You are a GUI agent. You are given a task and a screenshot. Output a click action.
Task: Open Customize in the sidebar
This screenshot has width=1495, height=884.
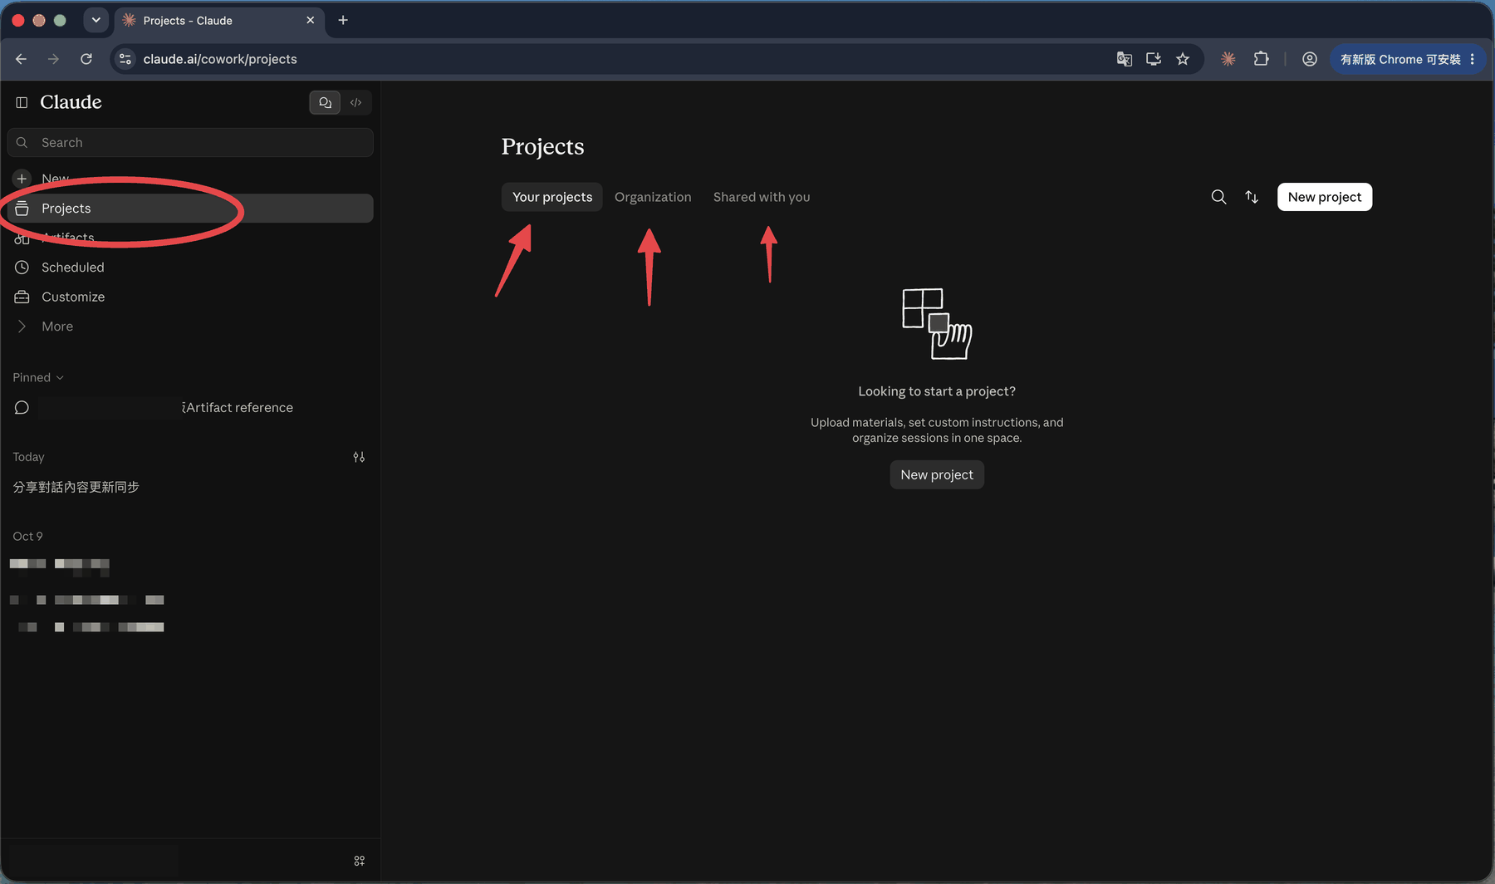click(190, 297)
